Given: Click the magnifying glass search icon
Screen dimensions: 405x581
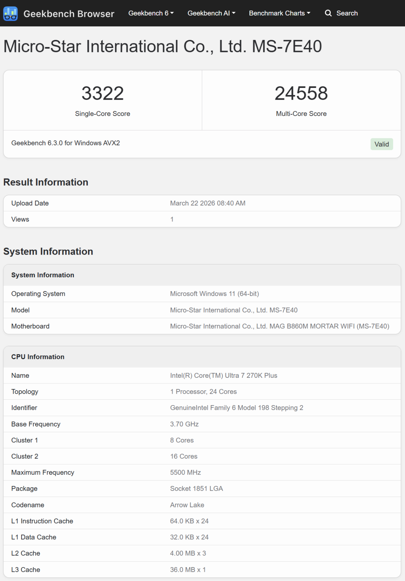Looking at the screenshot, I should [328, 13].
